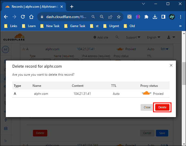Click the stacked-disk sidebar icon

pos(6,128)
